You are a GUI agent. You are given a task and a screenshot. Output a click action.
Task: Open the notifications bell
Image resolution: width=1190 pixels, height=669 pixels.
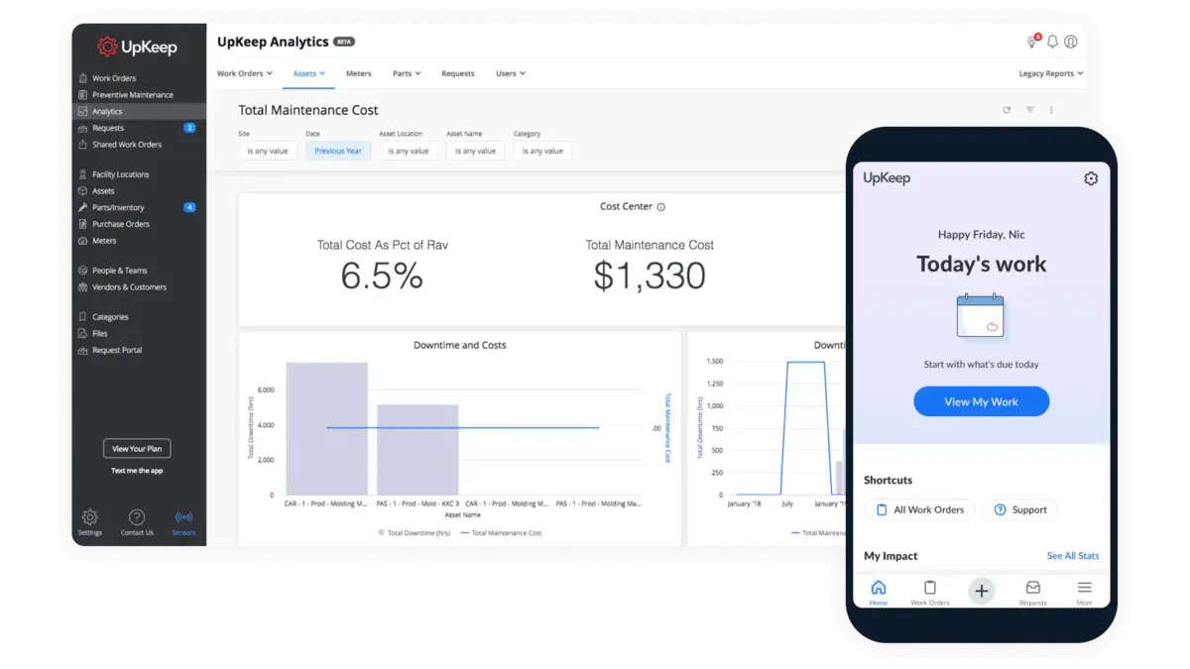click(1052, 42)
